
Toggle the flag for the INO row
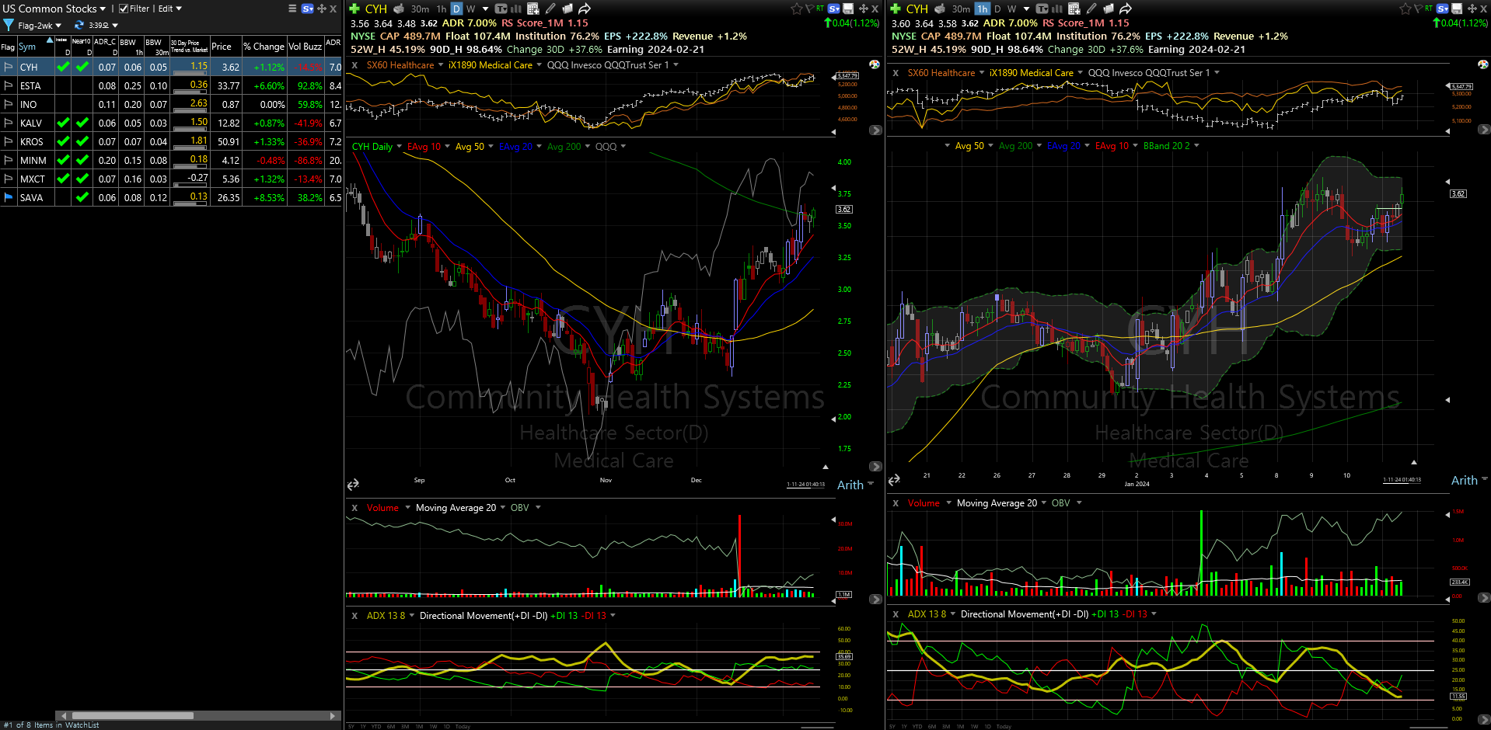point(9,105)
